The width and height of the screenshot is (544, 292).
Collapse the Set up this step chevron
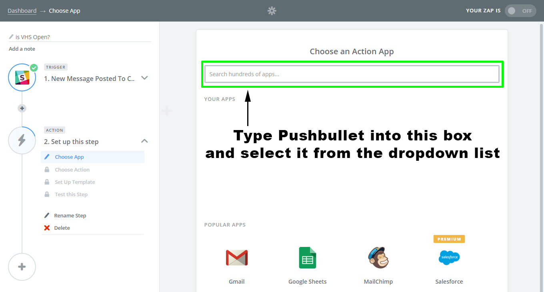coord(145,141)
